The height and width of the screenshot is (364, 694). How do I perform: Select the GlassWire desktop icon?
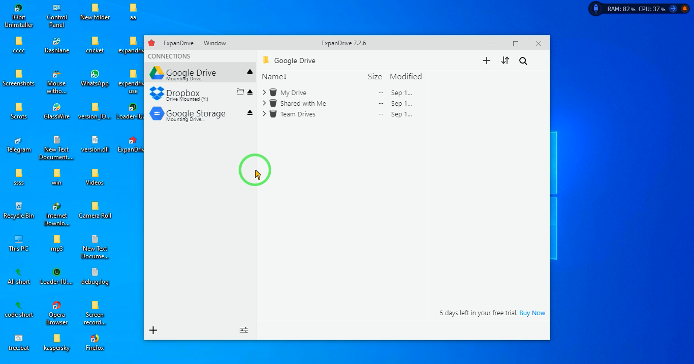(57, 111)
